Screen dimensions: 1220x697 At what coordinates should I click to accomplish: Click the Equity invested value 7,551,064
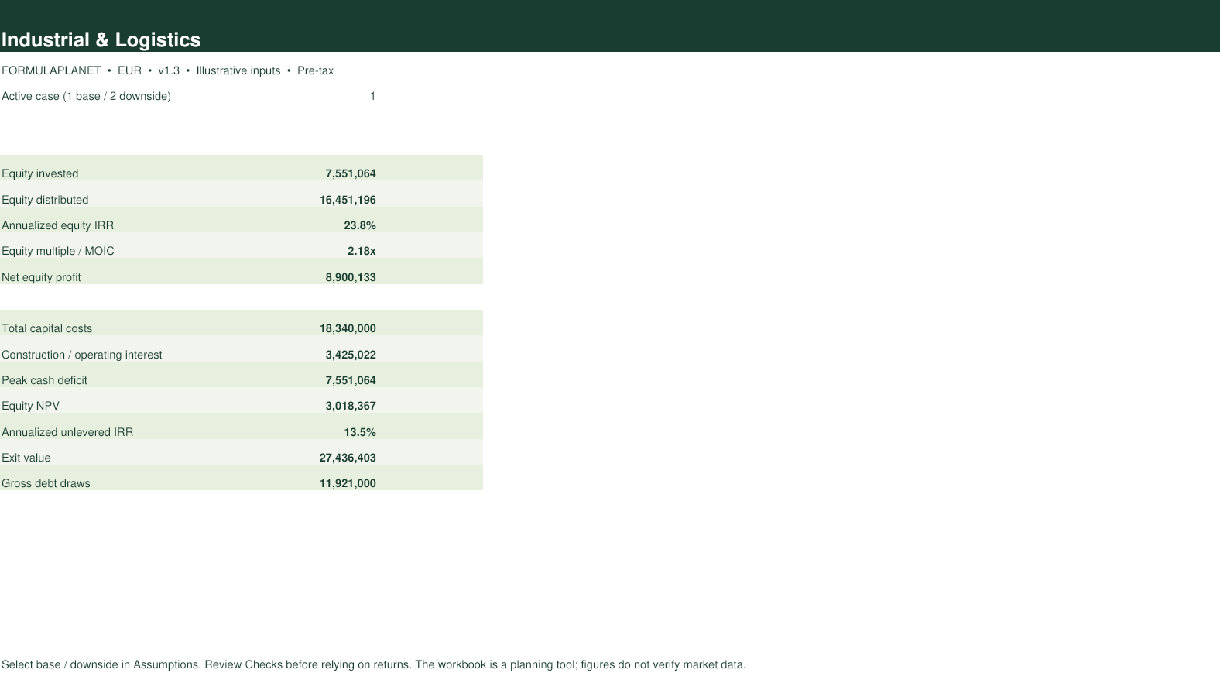351,173
